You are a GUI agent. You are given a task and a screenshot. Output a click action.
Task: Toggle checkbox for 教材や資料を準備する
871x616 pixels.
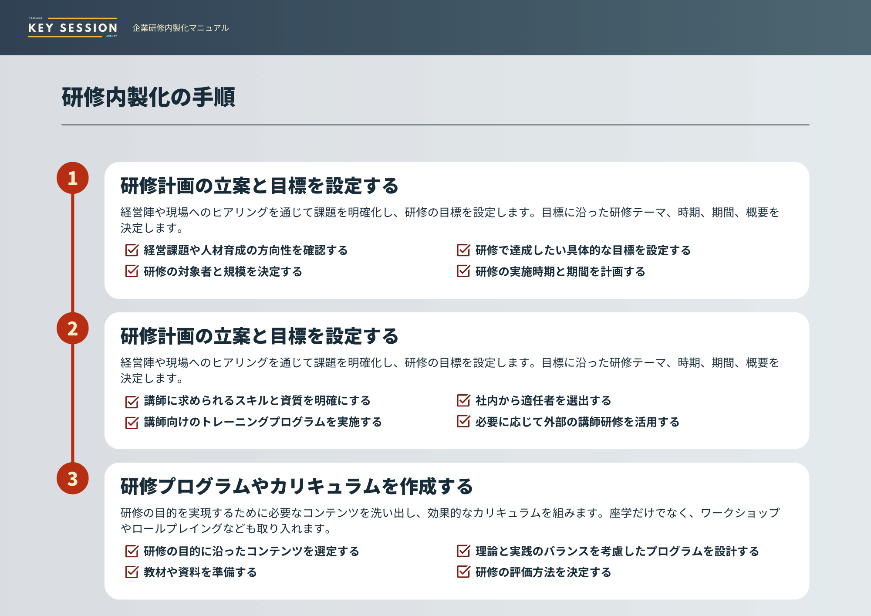click(132, 572)
